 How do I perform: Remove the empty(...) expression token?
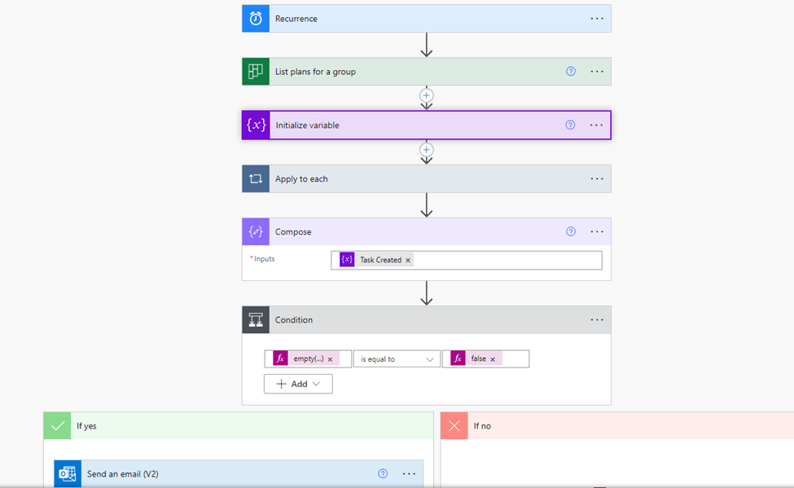pos(330,358)
